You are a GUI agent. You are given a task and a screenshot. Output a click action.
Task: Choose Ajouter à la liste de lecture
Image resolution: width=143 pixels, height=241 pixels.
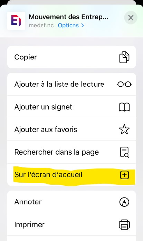coord(71,84)
